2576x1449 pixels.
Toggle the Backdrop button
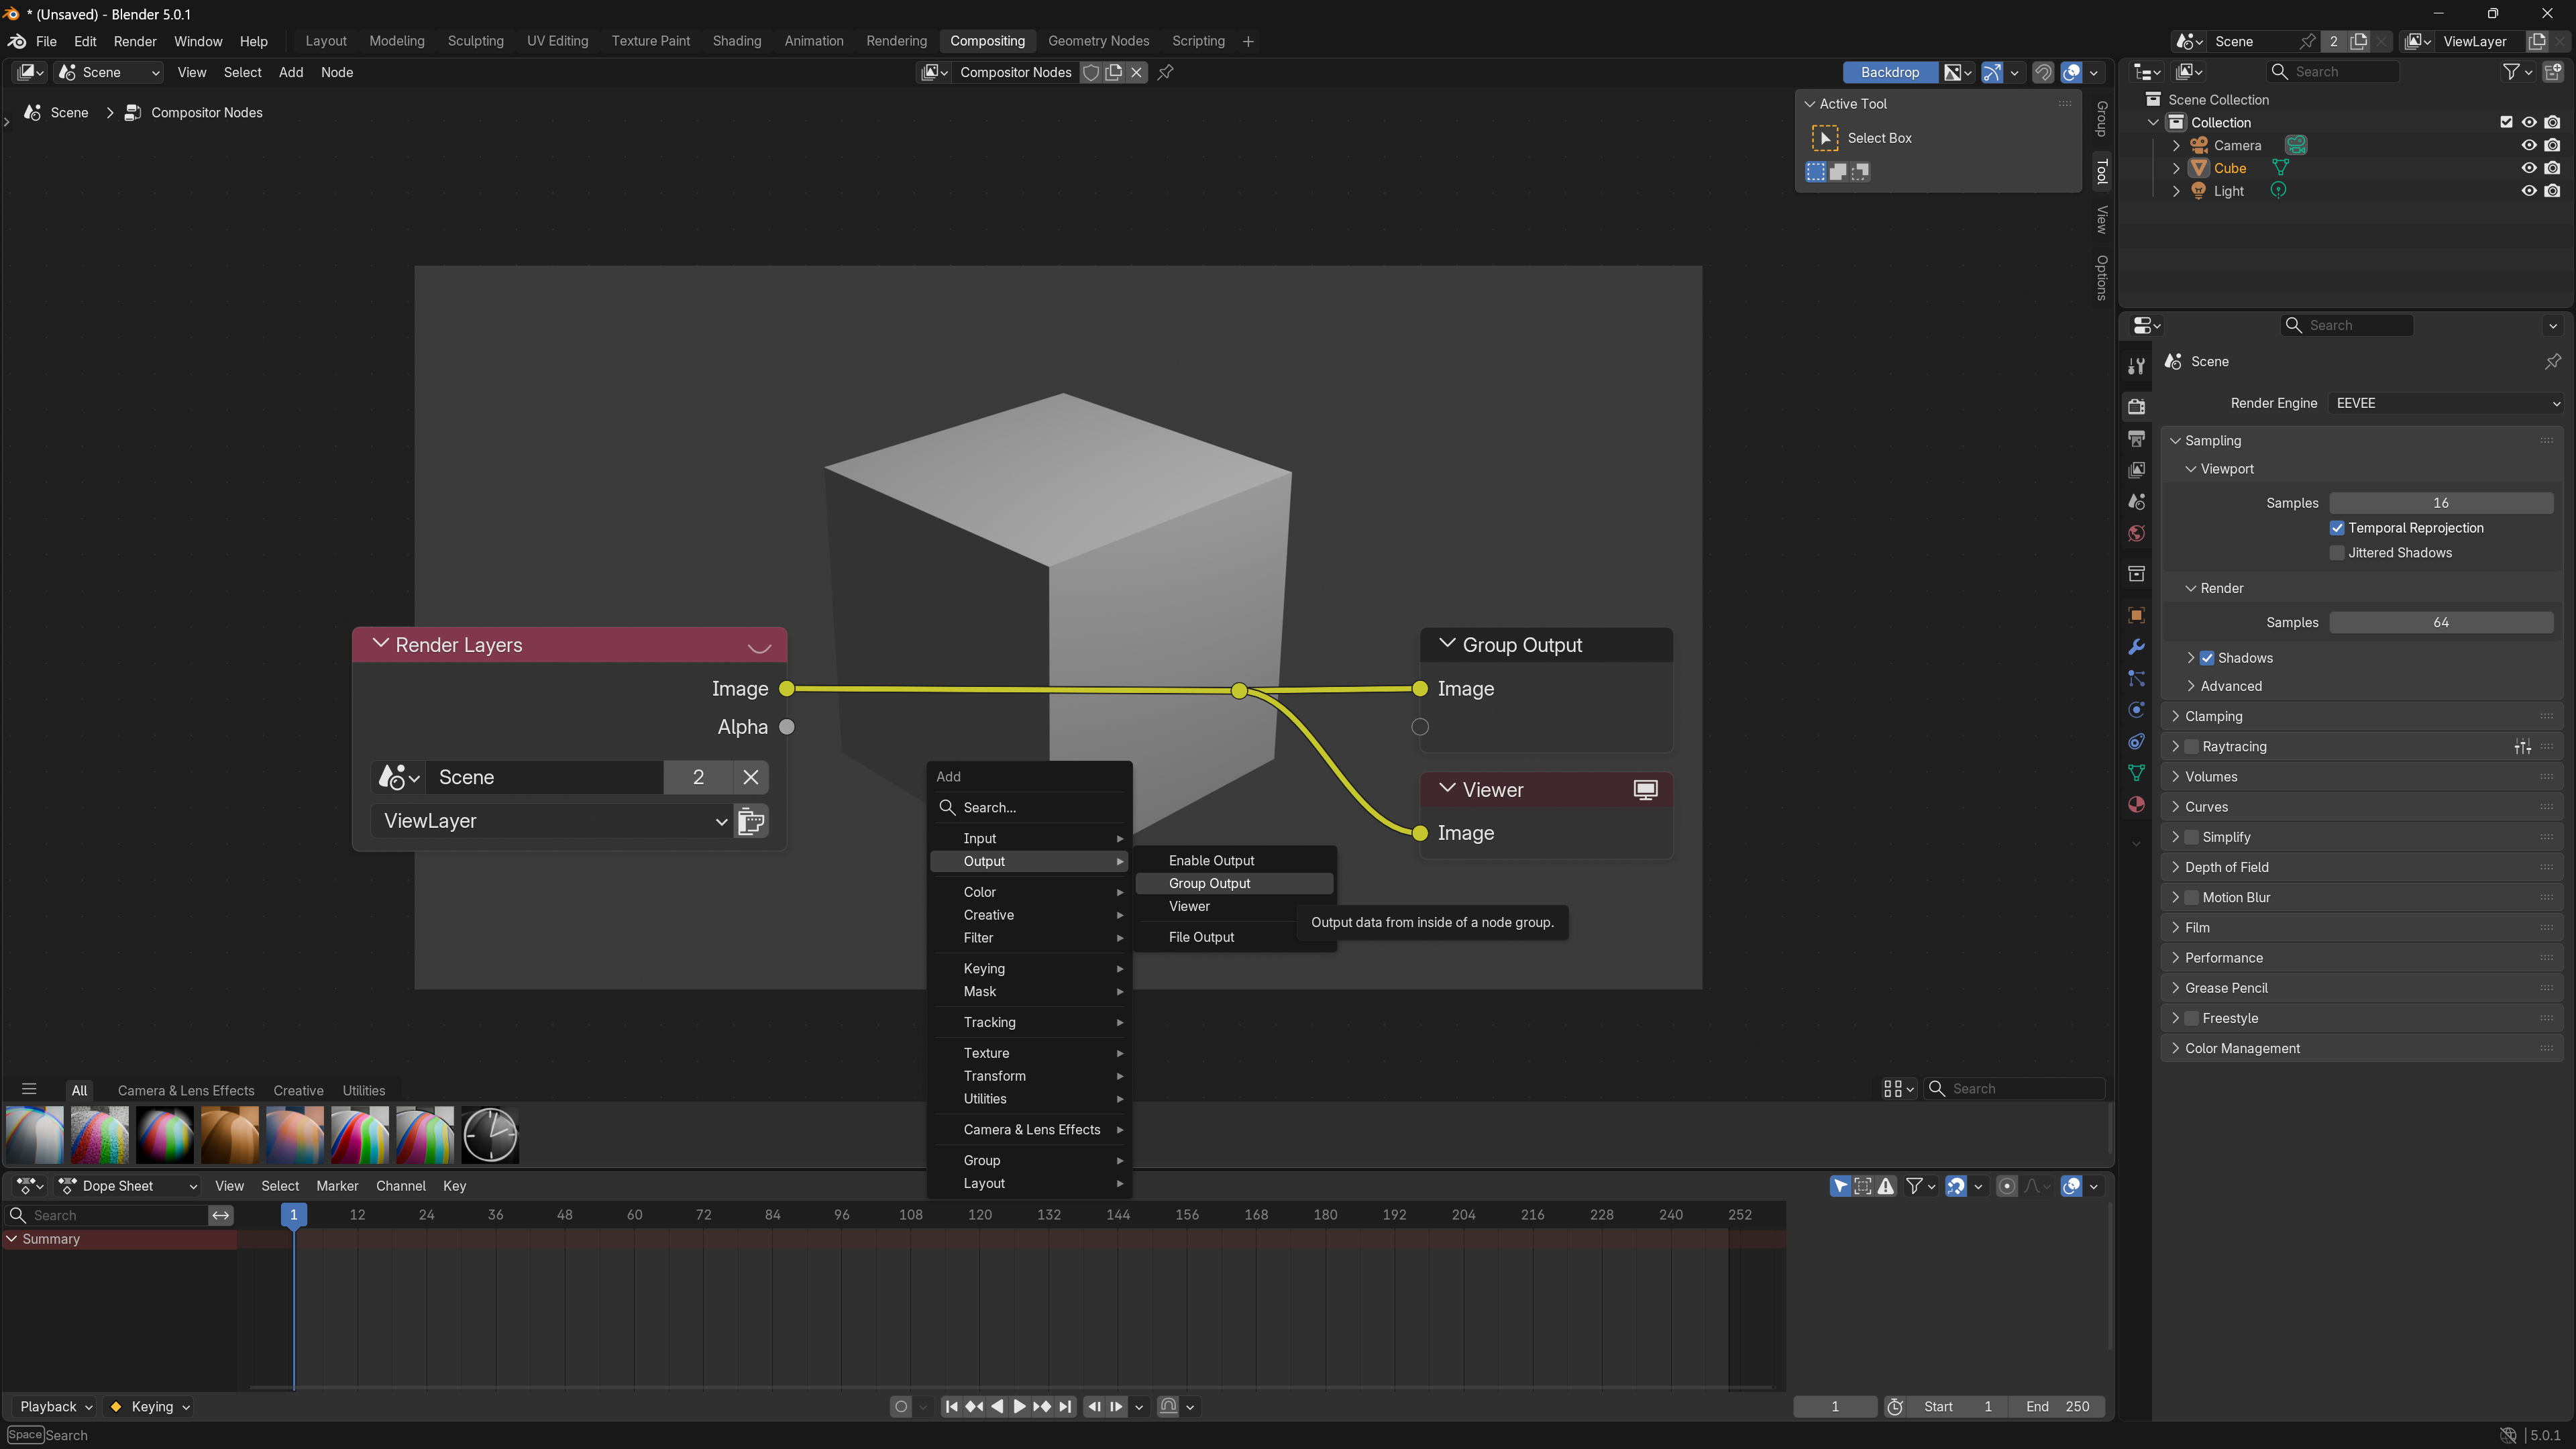point(1890,72)
